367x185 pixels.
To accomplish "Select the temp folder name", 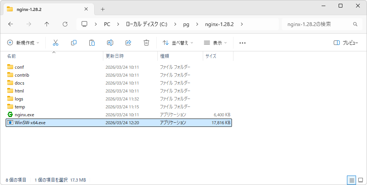I will pos(20,107).
